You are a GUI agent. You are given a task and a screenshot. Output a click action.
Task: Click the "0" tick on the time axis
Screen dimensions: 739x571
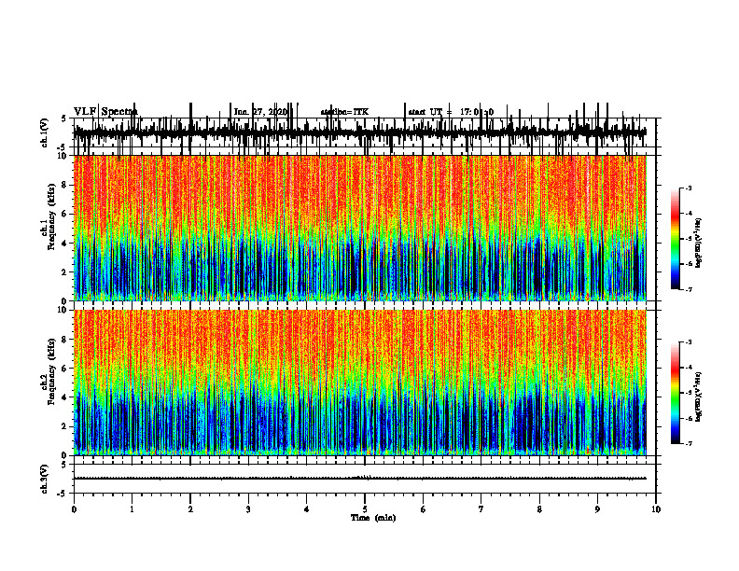pyautogui.click(x=74, y=509)
